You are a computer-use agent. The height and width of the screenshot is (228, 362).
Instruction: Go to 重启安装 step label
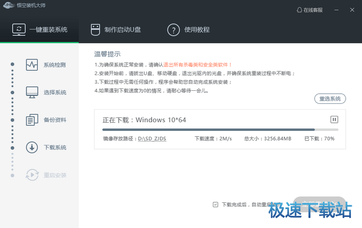[x=55, y=175]
